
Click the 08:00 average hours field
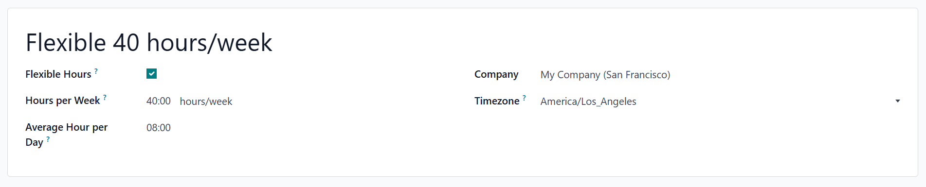(159, 128)
